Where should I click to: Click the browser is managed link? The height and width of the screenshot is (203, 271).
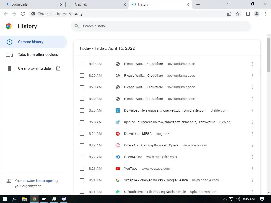pos(38,181)
